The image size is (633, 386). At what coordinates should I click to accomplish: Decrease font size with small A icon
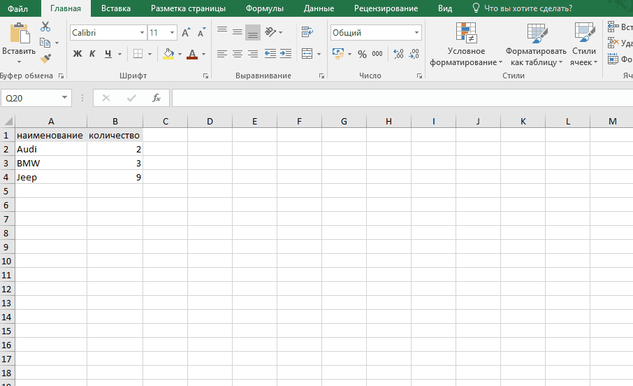tap(201, 32)
